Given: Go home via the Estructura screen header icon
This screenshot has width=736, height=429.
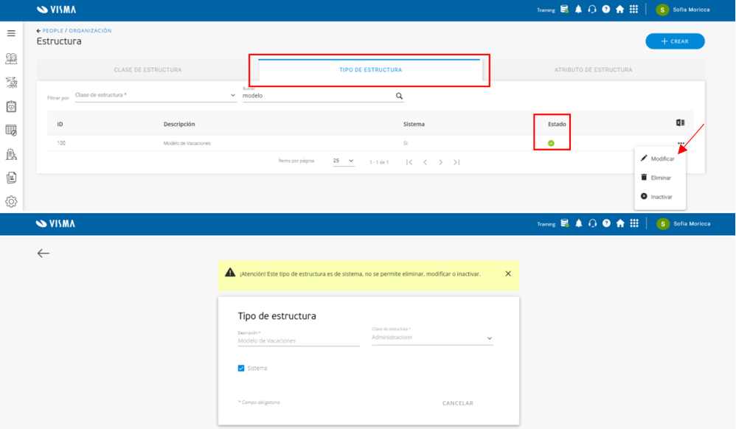Looking at the screenshot, I should coord(619,10).
